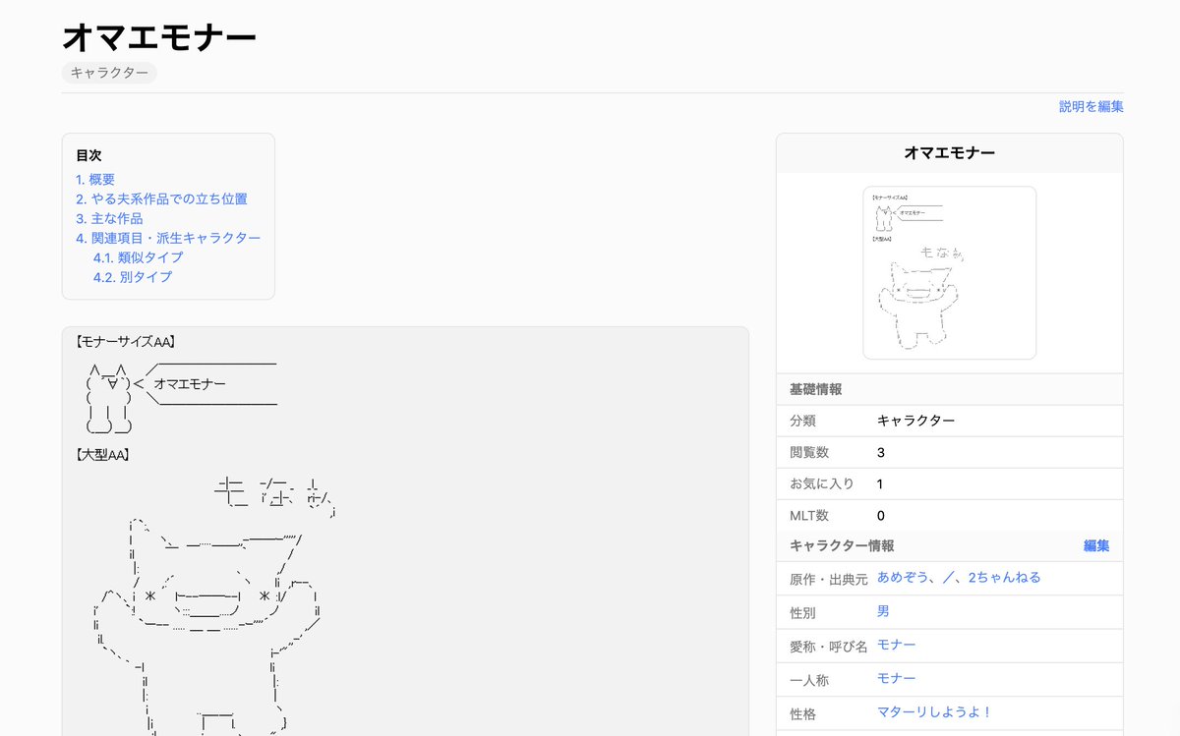Jump to 2. やる夫系作品での立ち位置 section

point(161,198)
